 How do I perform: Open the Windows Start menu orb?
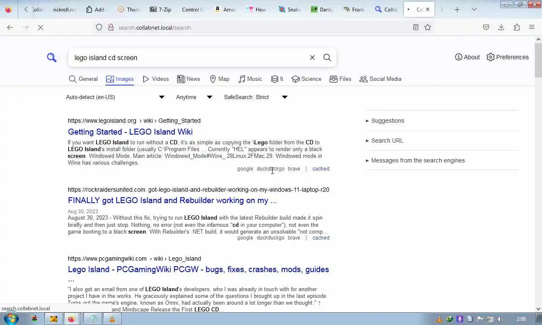tap(11, 318)
